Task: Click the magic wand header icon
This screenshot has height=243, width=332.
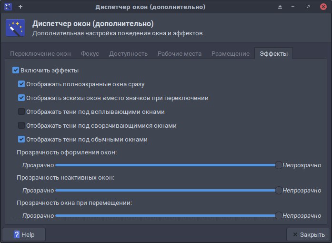Action: click(x=15, y=28)
